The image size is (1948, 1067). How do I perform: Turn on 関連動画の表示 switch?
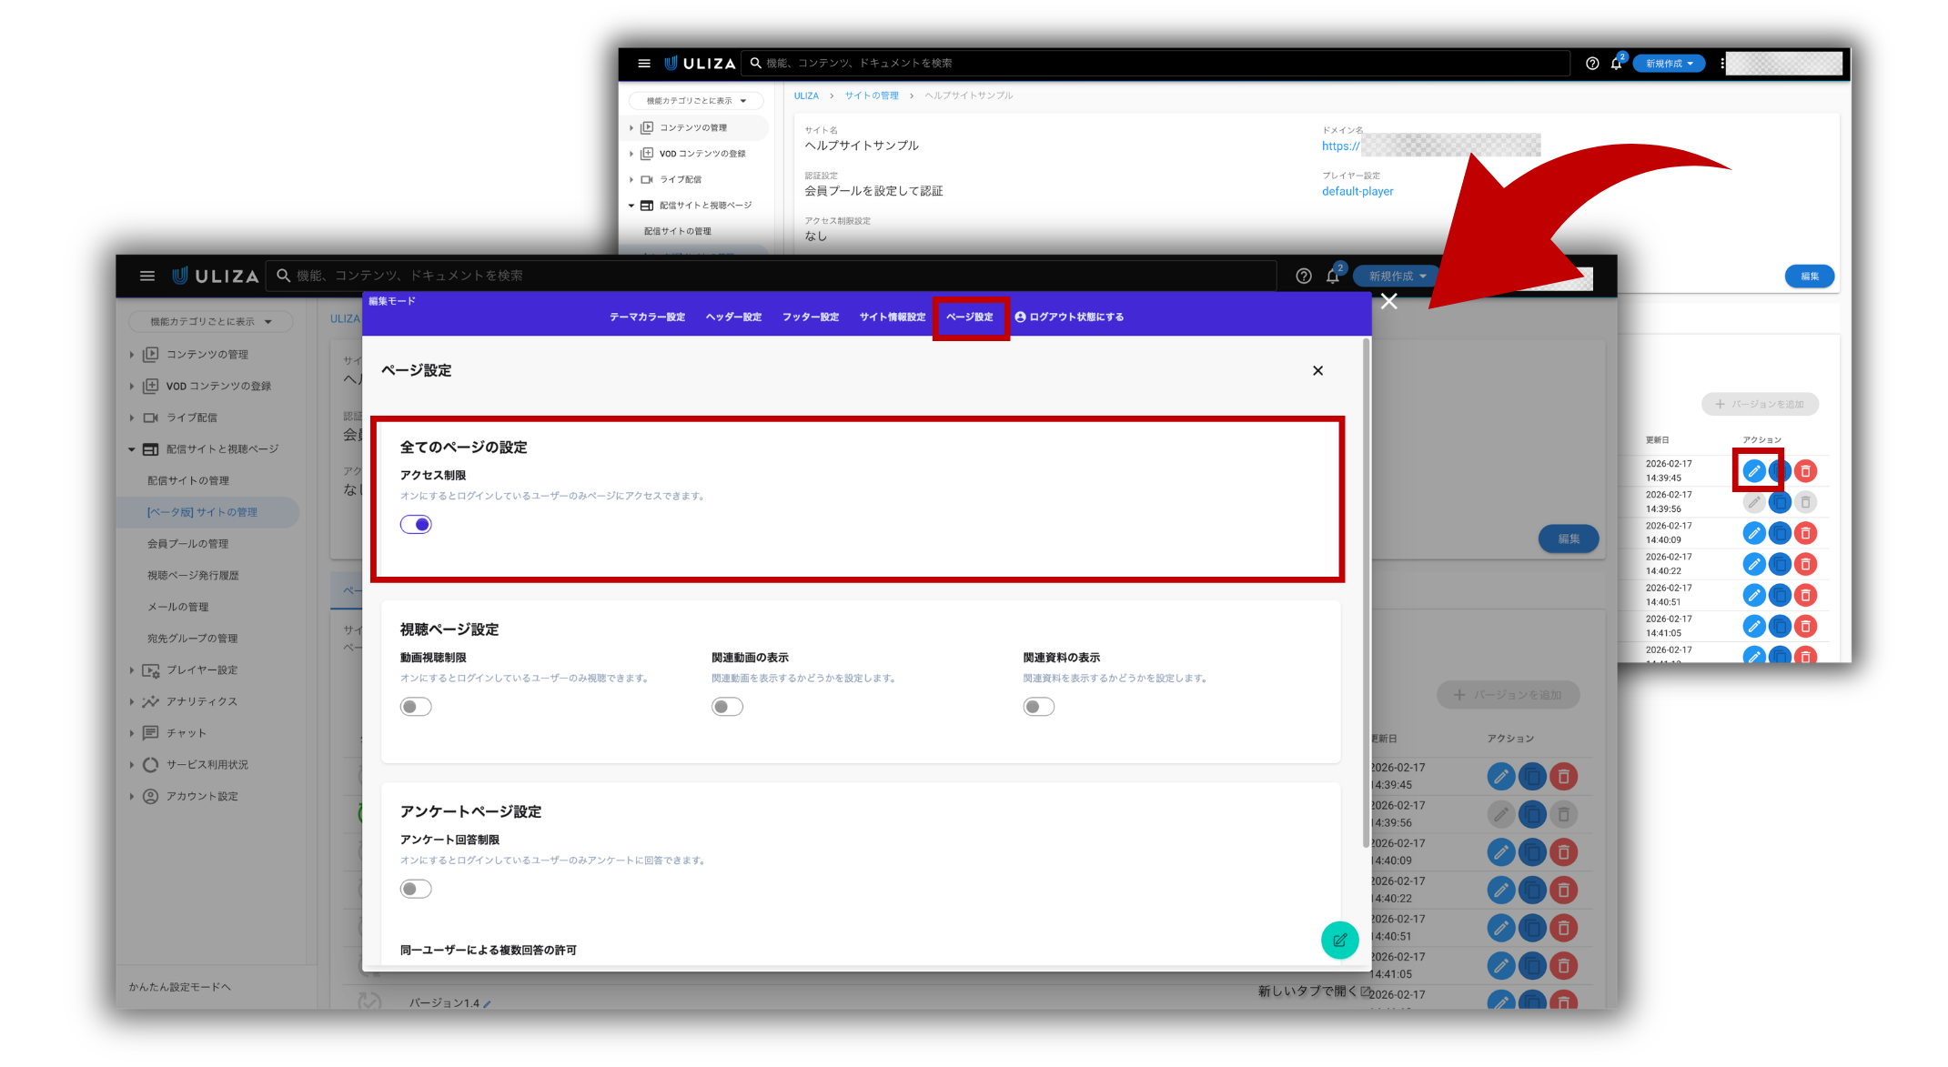(727, 707)
